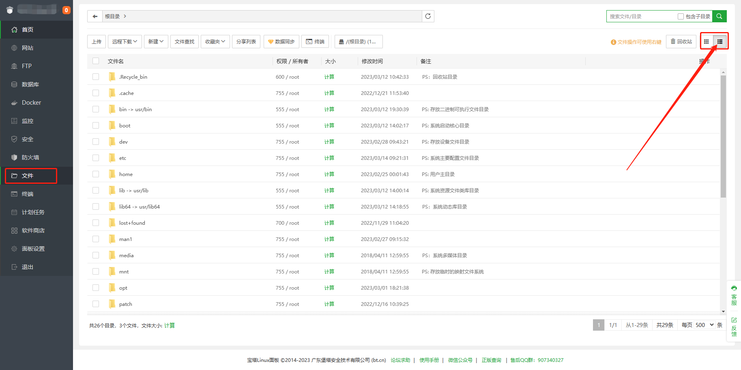Calculate size of the home folder

329,174
